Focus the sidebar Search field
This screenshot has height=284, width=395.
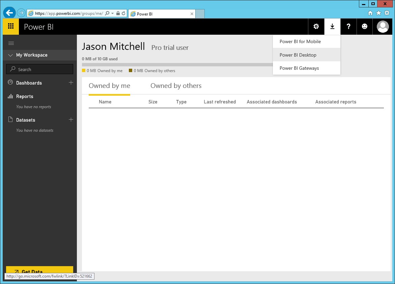[39, 69]
